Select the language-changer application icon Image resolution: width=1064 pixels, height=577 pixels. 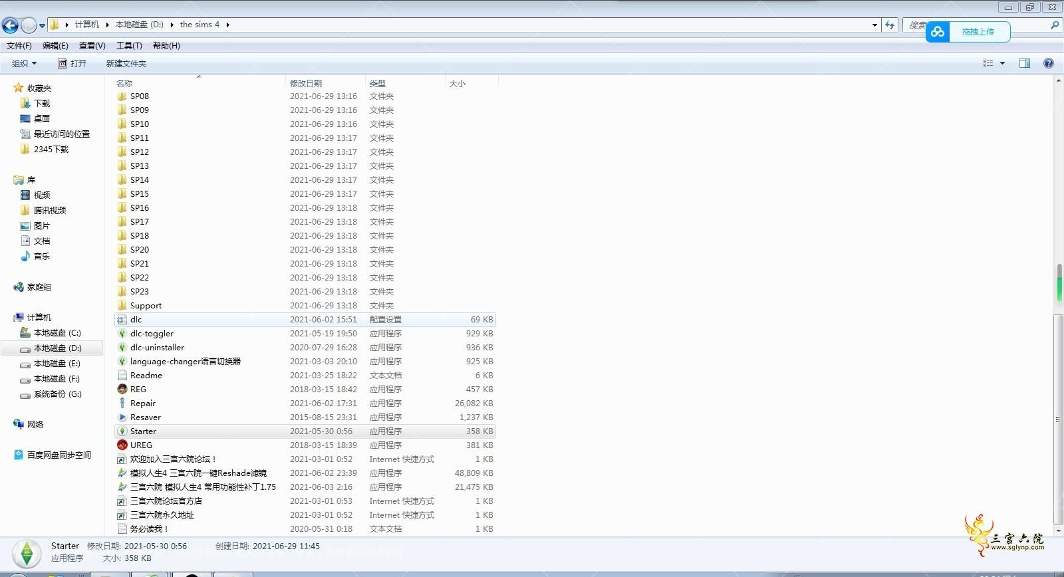(122, 362)
